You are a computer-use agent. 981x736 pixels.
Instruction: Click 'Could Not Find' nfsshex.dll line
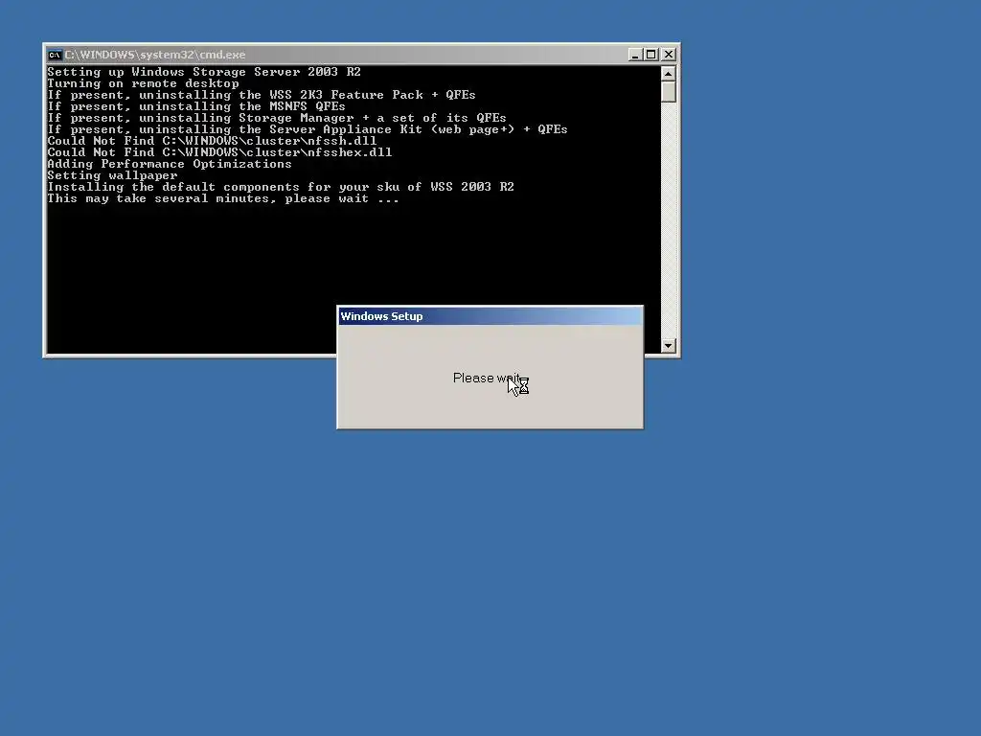tap(219, 152)
